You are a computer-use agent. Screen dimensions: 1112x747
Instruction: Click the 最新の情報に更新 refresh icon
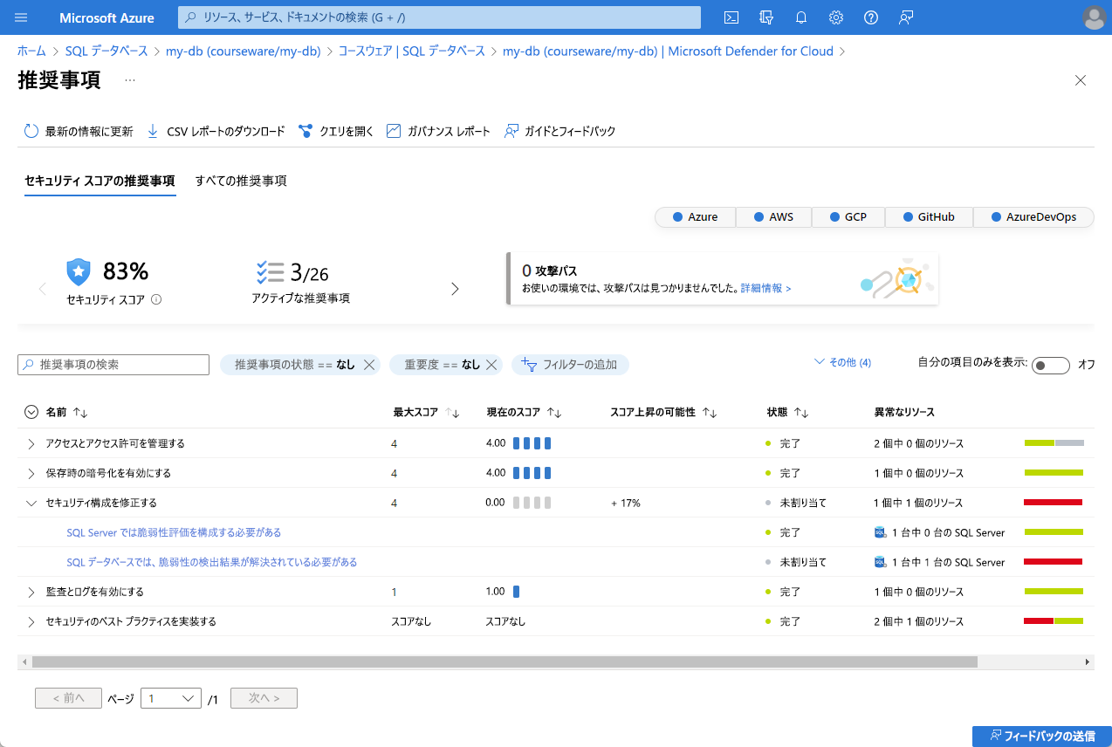pos(31,131)
